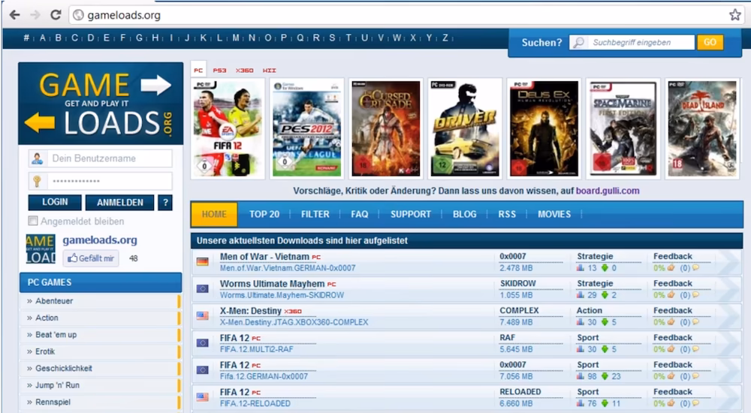This screenshot has width=751, height=413.
Task: Click the Gameloads.org logo
Action: [x=101, y=103]
